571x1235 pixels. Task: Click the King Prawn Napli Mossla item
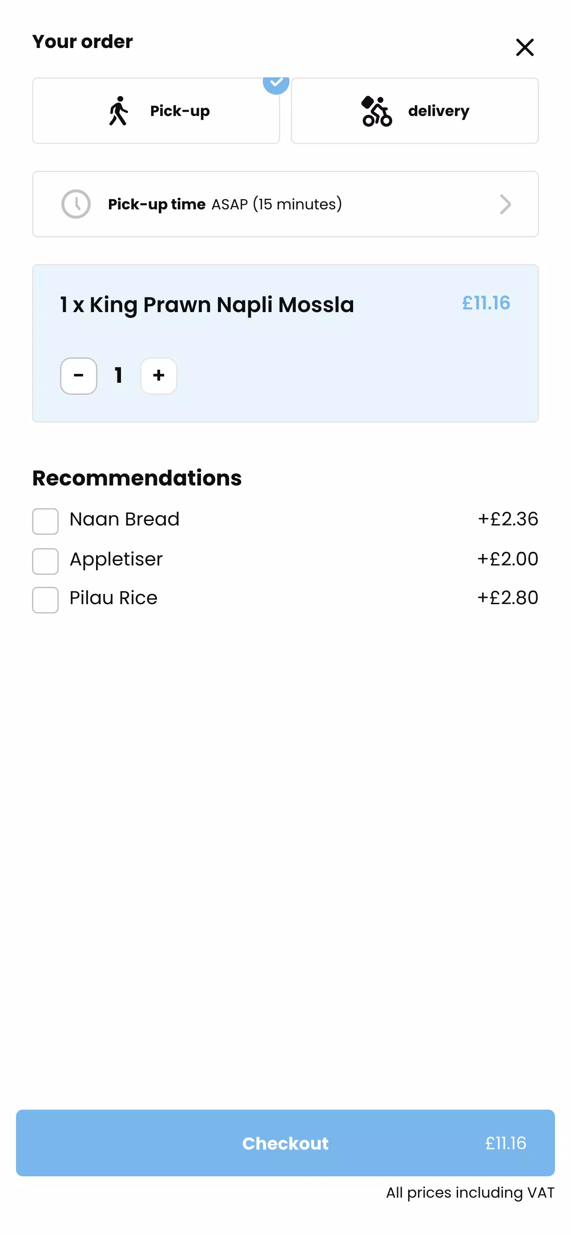pos(207,305)
